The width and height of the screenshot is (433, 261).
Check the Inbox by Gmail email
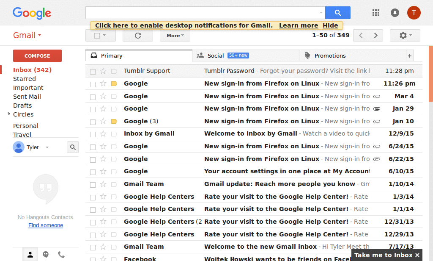pos(93,134)
